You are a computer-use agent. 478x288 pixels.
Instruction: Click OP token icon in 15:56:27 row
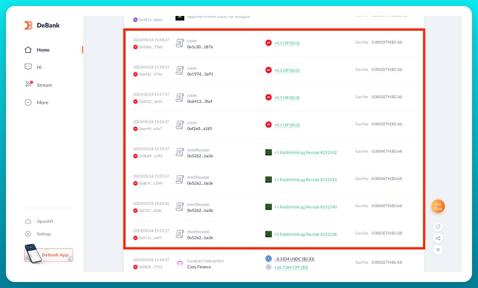[268, 124]
